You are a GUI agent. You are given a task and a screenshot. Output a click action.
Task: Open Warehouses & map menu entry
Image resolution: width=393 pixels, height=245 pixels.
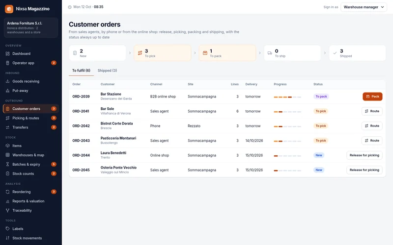pyautogui.click(x=31, y=155)
